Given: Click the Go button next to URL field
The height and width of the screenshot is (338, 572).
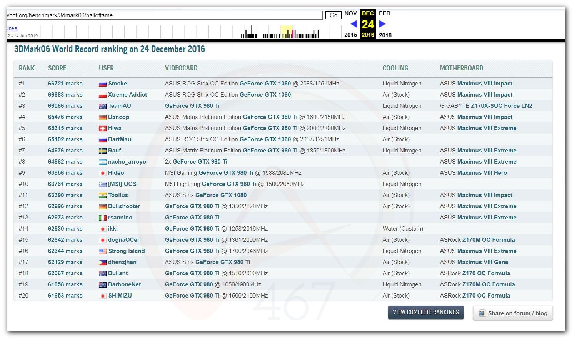Looking at the screenshot, I should point(334,15).
